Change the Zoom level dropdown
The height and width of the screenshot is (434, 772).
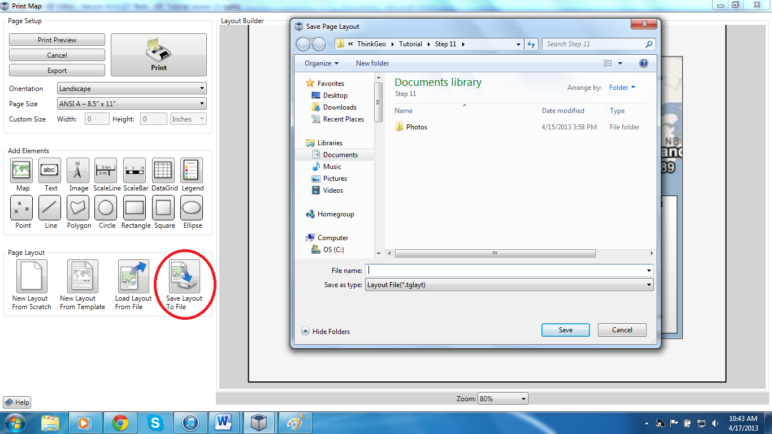point(502,399)
